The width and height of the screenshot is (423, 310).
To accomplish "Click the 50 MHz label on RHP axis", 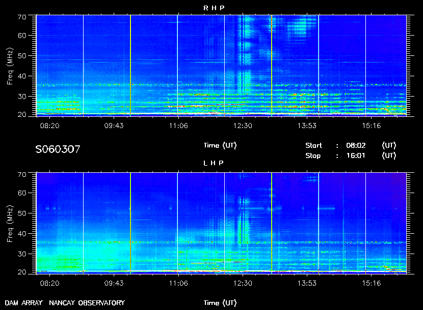I will 22,56.
